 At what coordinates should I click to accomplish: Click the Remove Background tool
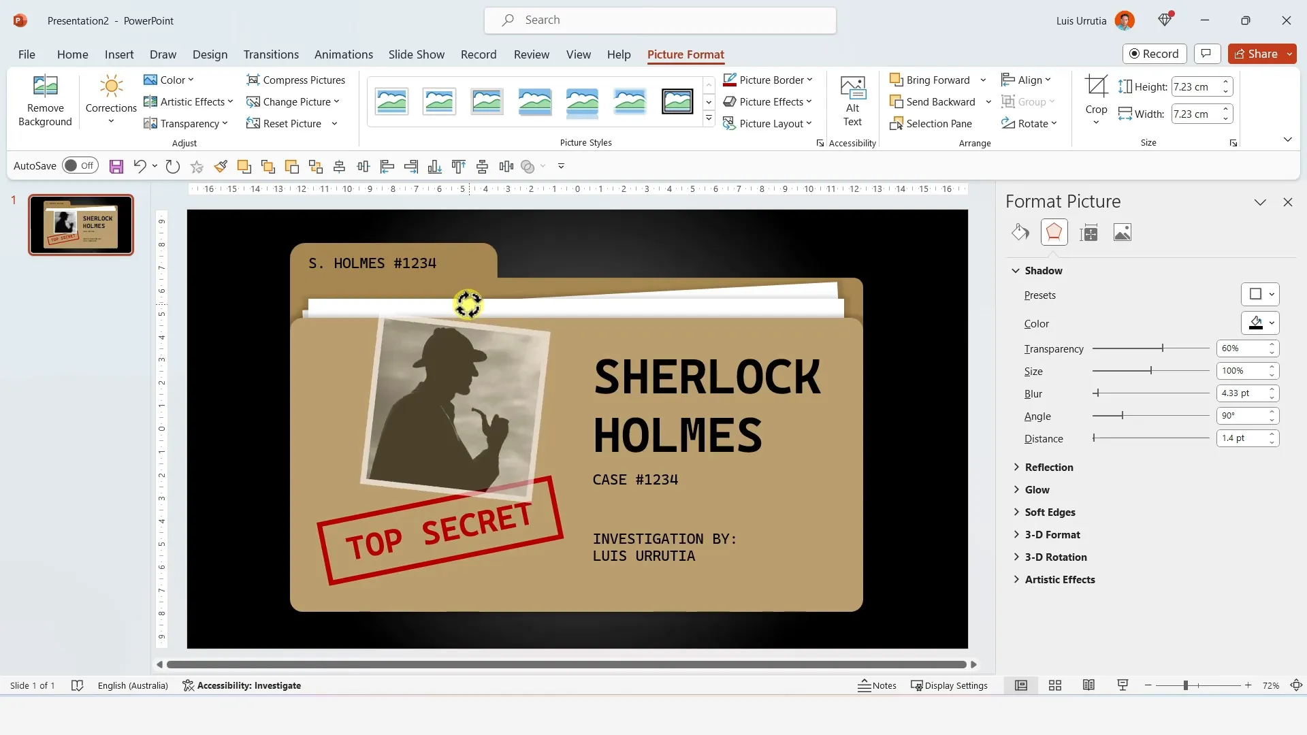45,101
